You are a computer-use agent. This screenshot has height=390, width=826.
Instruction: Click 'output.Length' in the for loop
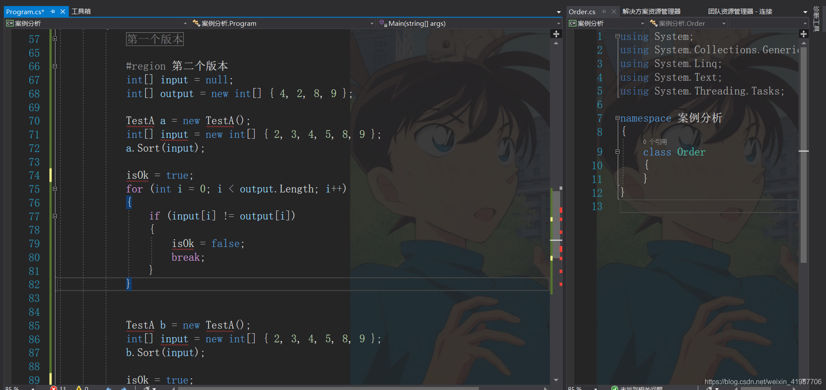277,189
